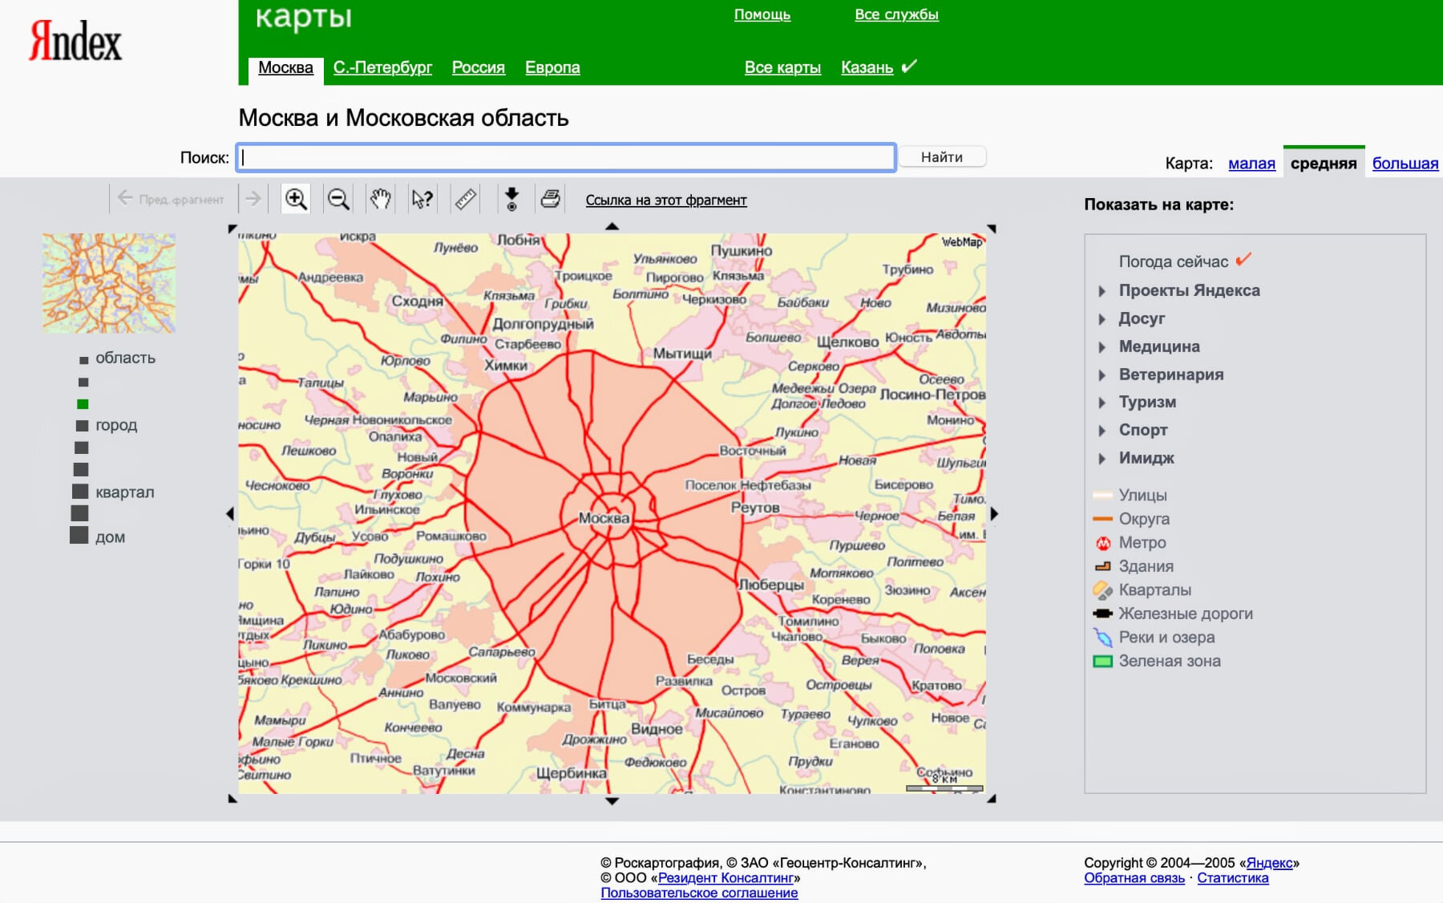
Task: Click the Найти search button
Action: pyautogui.click(x=942, y=157)
